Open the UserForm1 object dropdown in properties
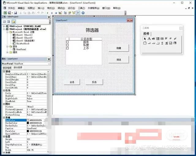Image resolution: width=196 pixels, height=156 pixels. coord(49,64)
